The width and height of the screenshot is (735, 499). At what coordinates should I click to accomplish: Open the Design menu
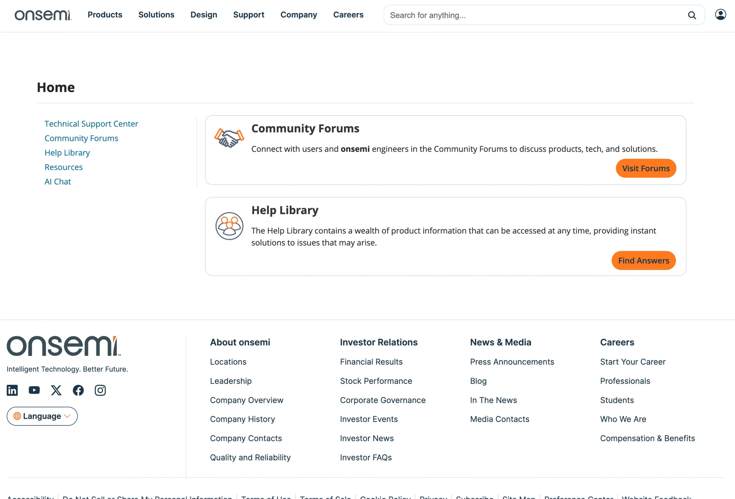pyautogui.click(x=204, y=15)
